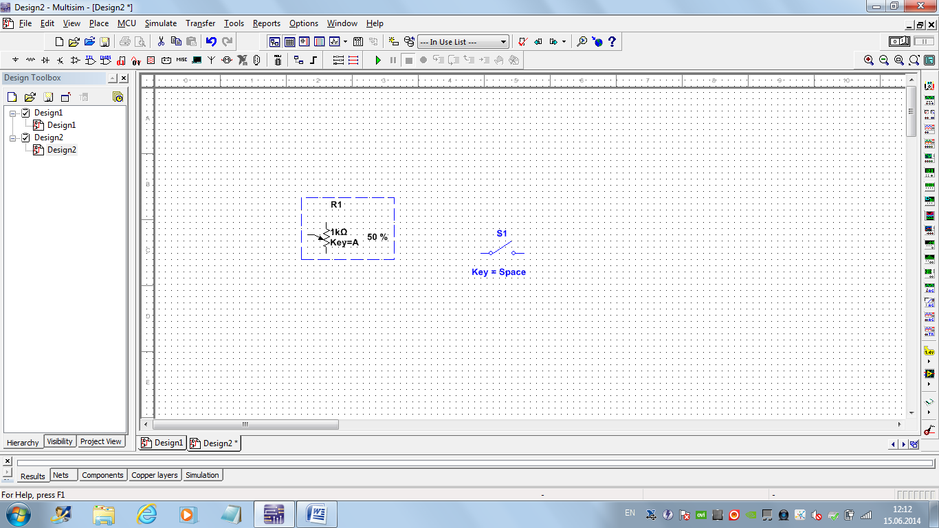Uncheck the Design1 checkbox
The image size is (939, 528).
[25, 113]
